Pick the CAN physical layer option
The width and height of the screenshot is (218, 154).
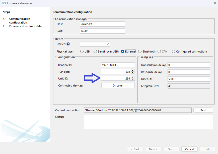(159, 51)
